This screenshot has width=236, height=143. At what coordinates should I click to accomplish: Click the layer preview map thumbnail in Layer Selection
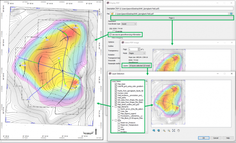[x=168, y=102]
